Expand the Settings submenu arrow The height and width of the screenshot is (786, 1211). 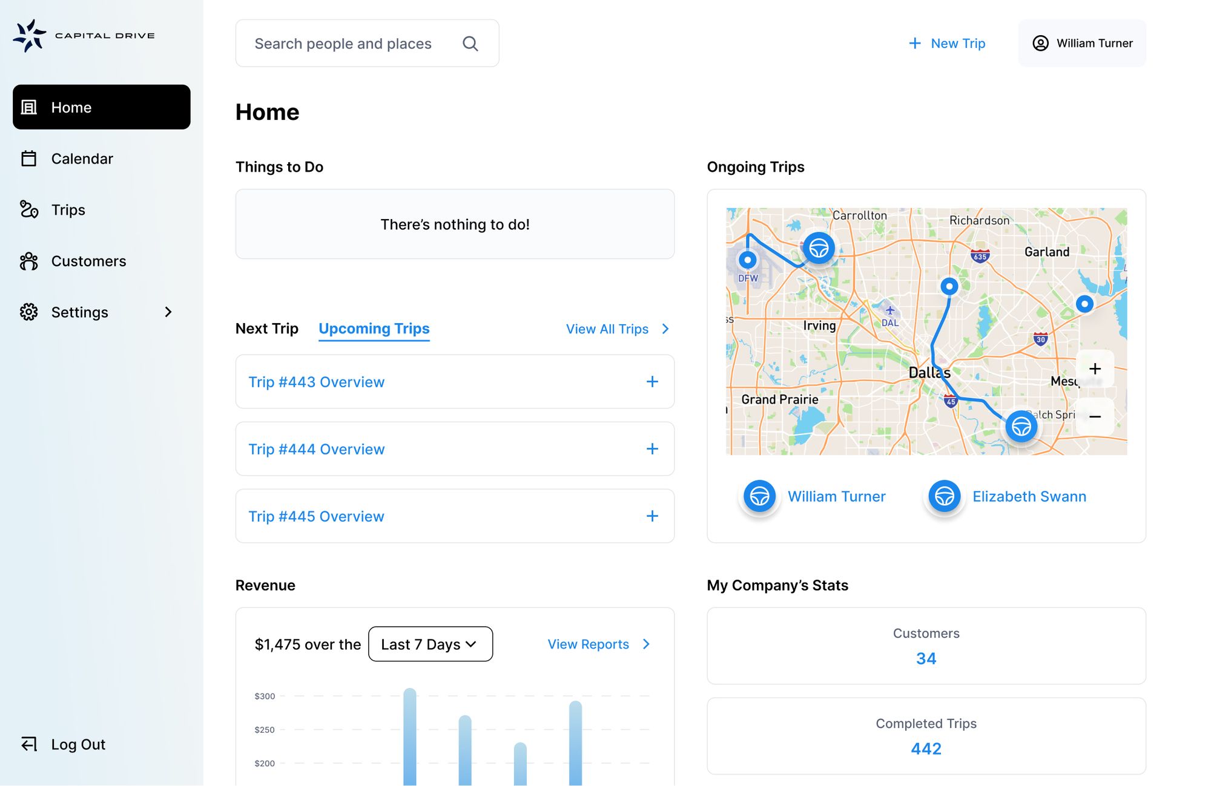[x=168, y=312]
